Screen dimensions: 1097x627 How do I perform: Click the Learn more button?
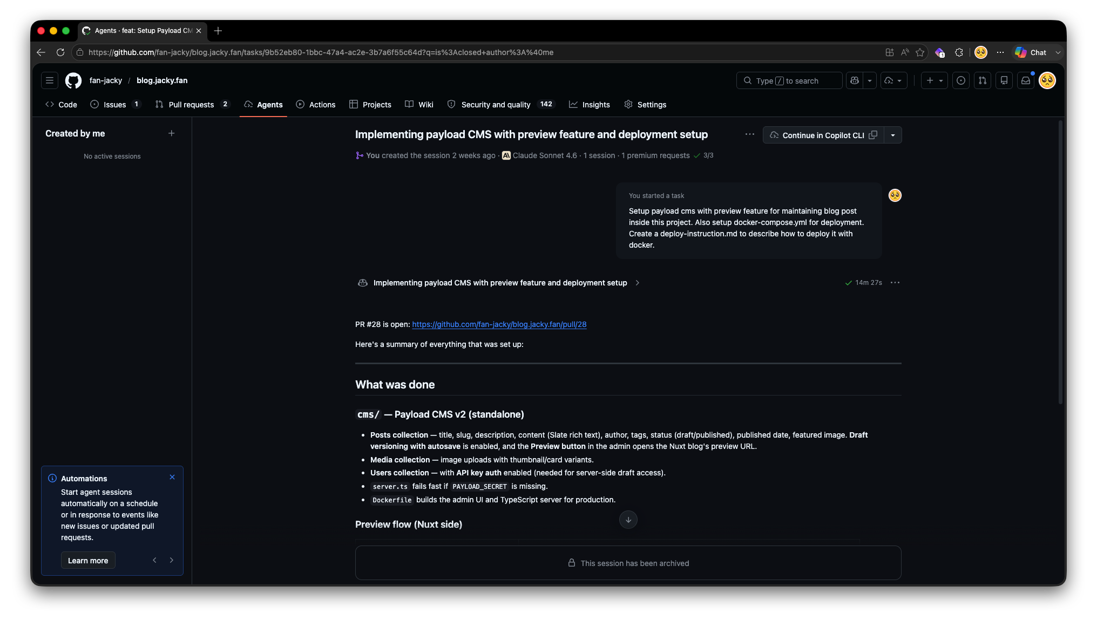point(88,561)
